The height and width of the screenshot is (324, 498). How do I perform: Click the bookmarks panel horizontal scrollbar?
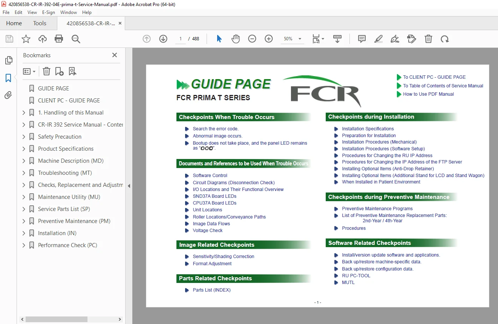(x=57, y=319)
